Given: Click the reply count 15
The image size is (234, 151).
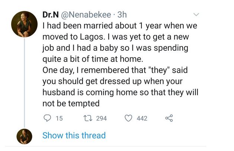Looking at the screenshot, I should (59, 118).
